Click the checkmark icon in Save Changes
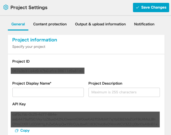Image resolution: width=171 pixels, height=135 pixels. pyautogui.click(x=137, y=8)
